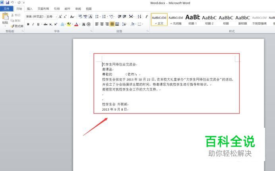The image size is (275, 171).
Task: Open the font size dropdown (五号)
Action: point(56,17)
